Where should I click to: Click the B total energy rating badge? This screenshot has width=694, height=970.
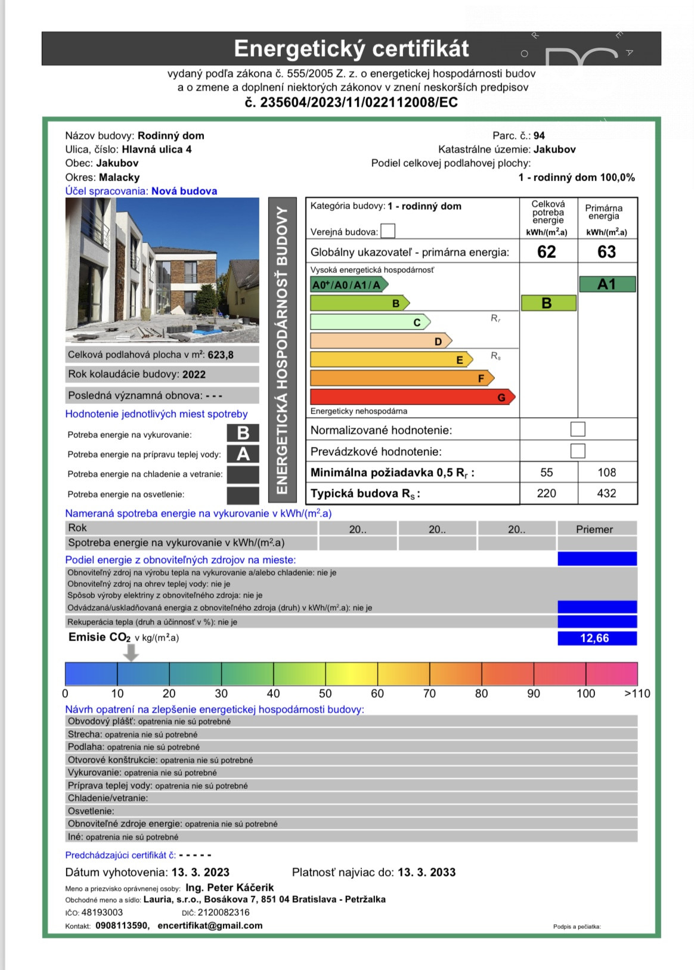point(549,303)
